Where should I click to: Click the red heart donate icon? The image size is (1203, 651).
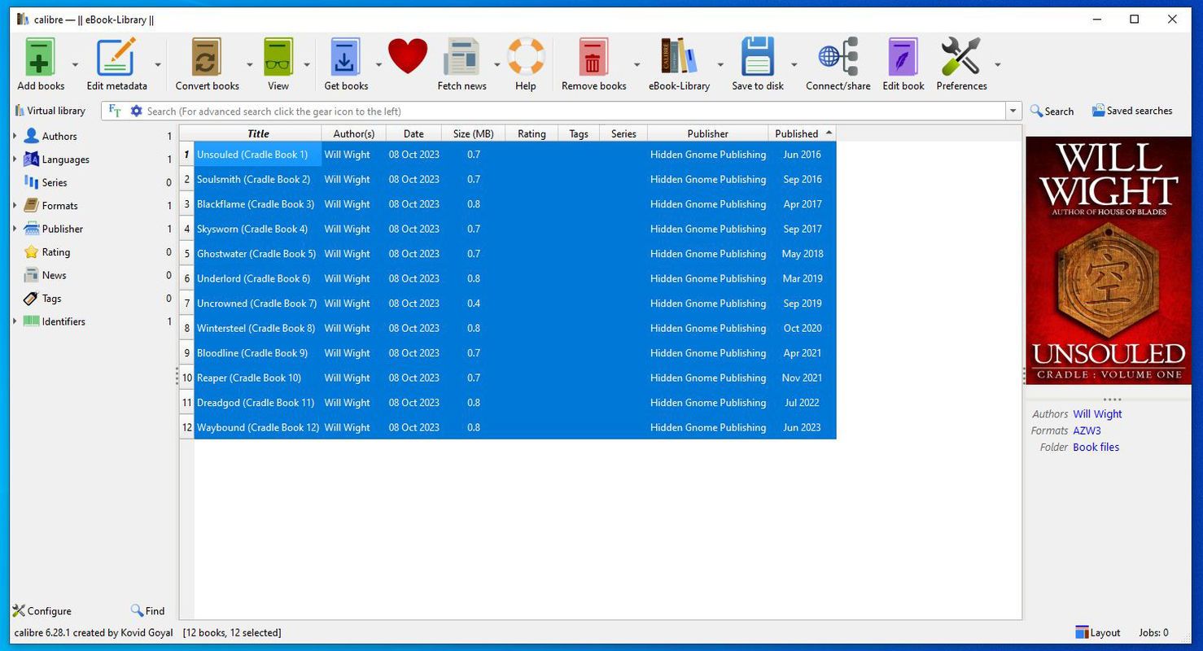point(408,58)
